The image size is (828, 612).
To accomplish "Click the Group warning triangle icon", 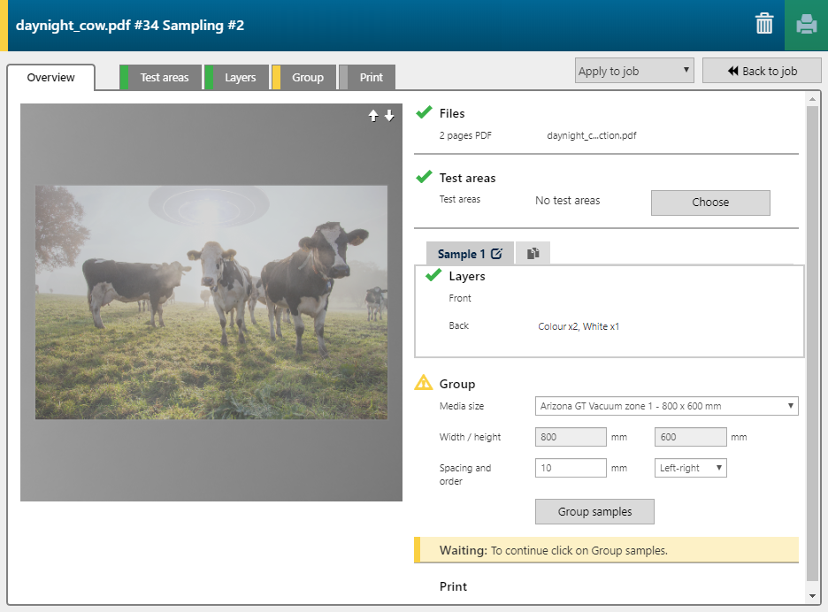I will click(424, 382).
